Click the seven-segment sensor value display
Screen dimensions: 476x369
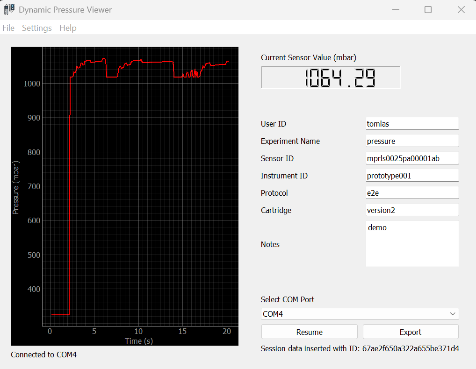point(331,78)
